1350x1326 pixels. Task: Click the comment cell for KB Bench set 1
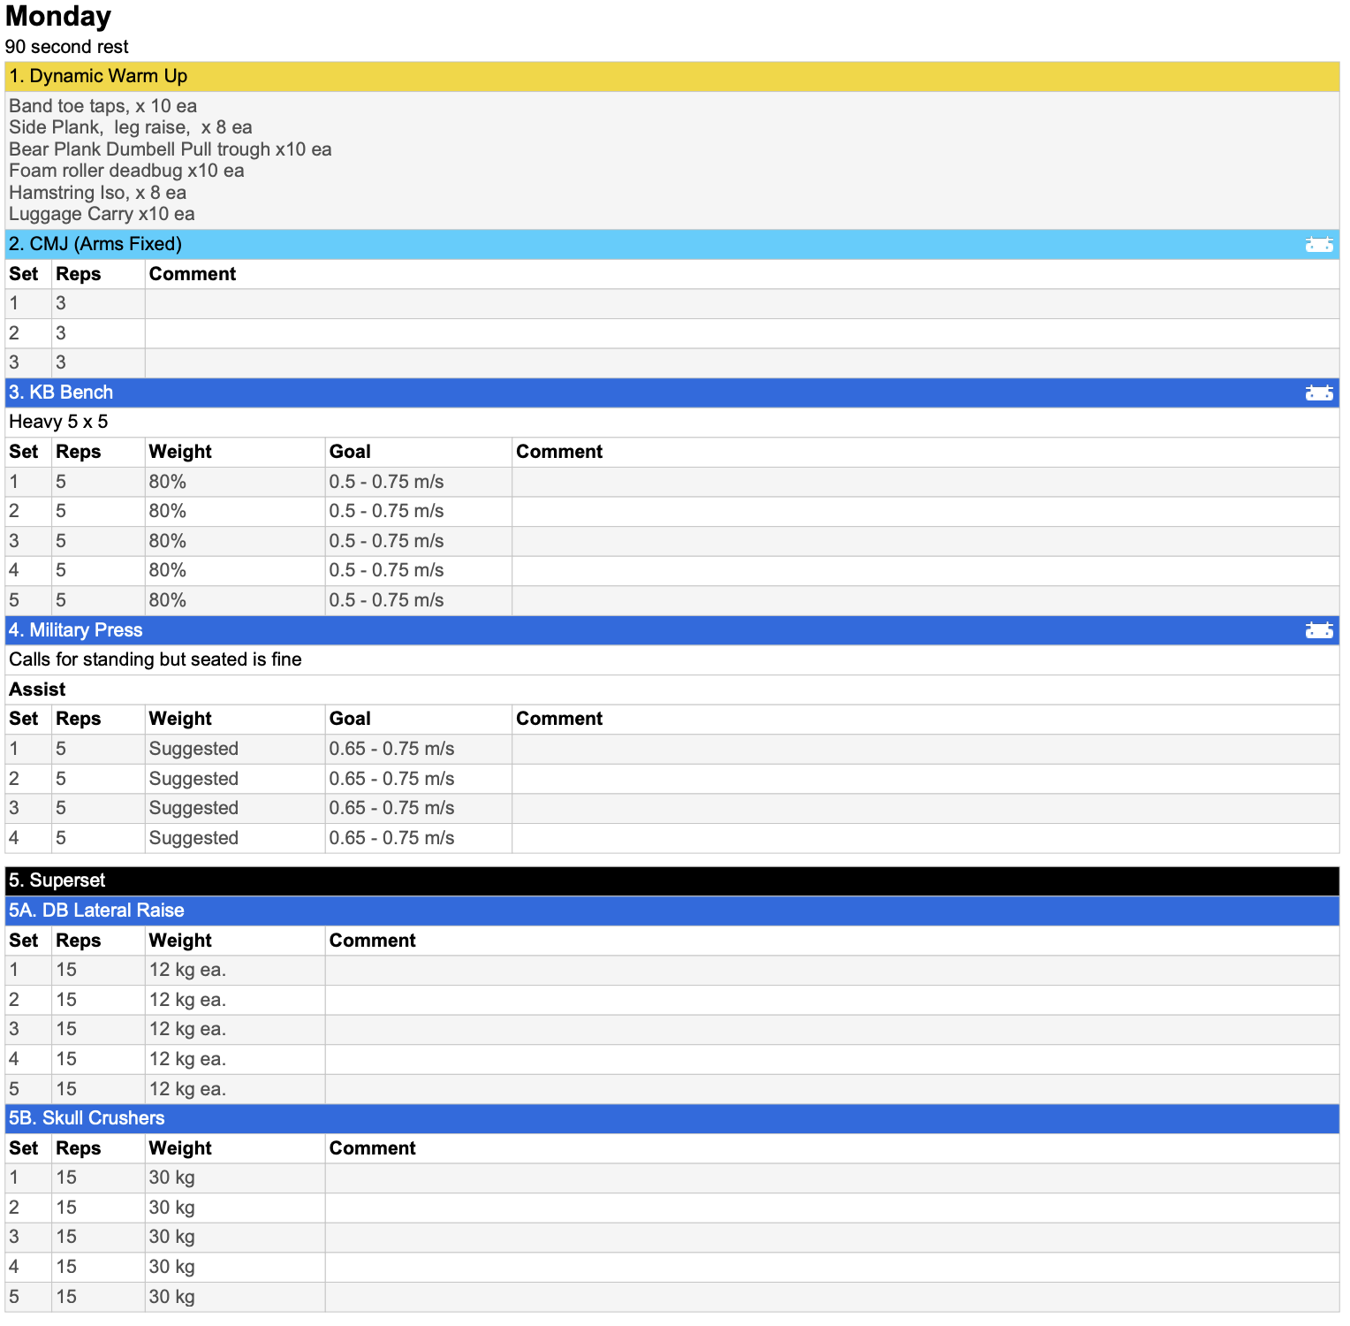(x=926, y=482)
